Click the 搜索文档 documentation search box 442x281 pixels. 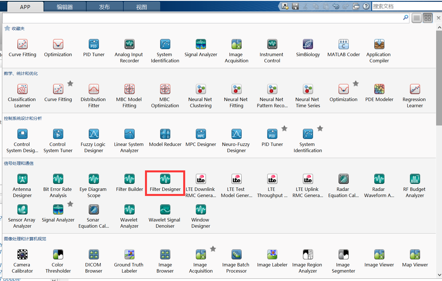click(407, 6)
